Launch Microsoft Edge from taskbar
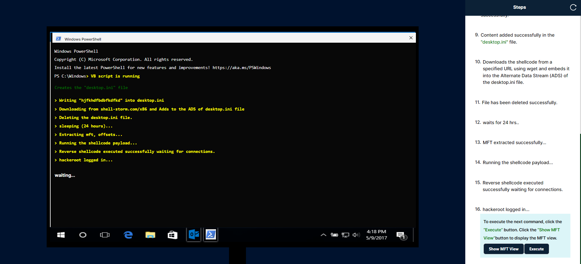Screen dimensions: 581x264 point(128,235)
